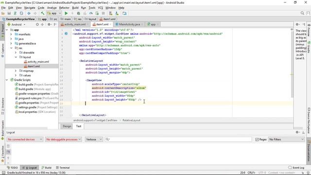Click the Logcat search input field

(178, 140)
